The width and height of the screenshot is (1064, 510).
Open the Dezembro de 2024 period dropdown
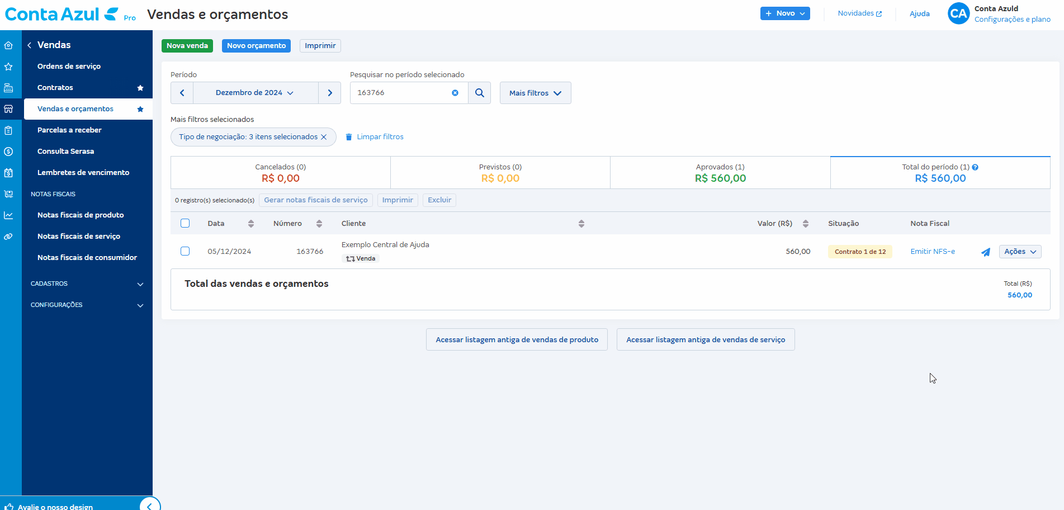pos(255,93)
